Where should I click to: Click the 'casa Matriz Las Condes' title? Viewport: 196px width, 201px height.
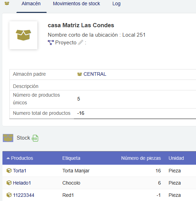coord(81,25)
